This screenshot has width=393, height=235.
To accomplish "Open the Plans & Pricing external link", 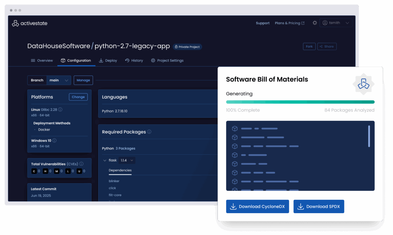I will click(290, 23).
